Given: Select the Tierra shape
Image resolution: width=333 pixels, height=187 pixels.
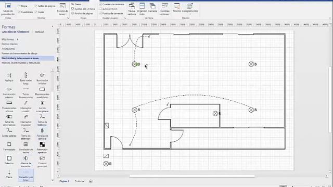Looking at the screenshot, I should click(9, 174).
